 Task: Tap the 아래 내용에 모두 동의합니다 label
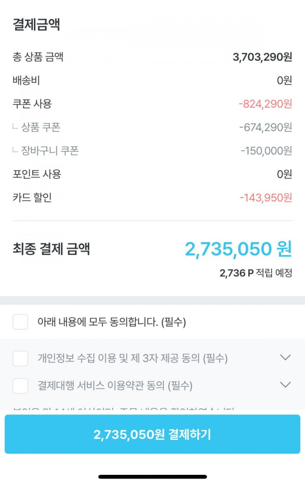click(x=112, y=322)
